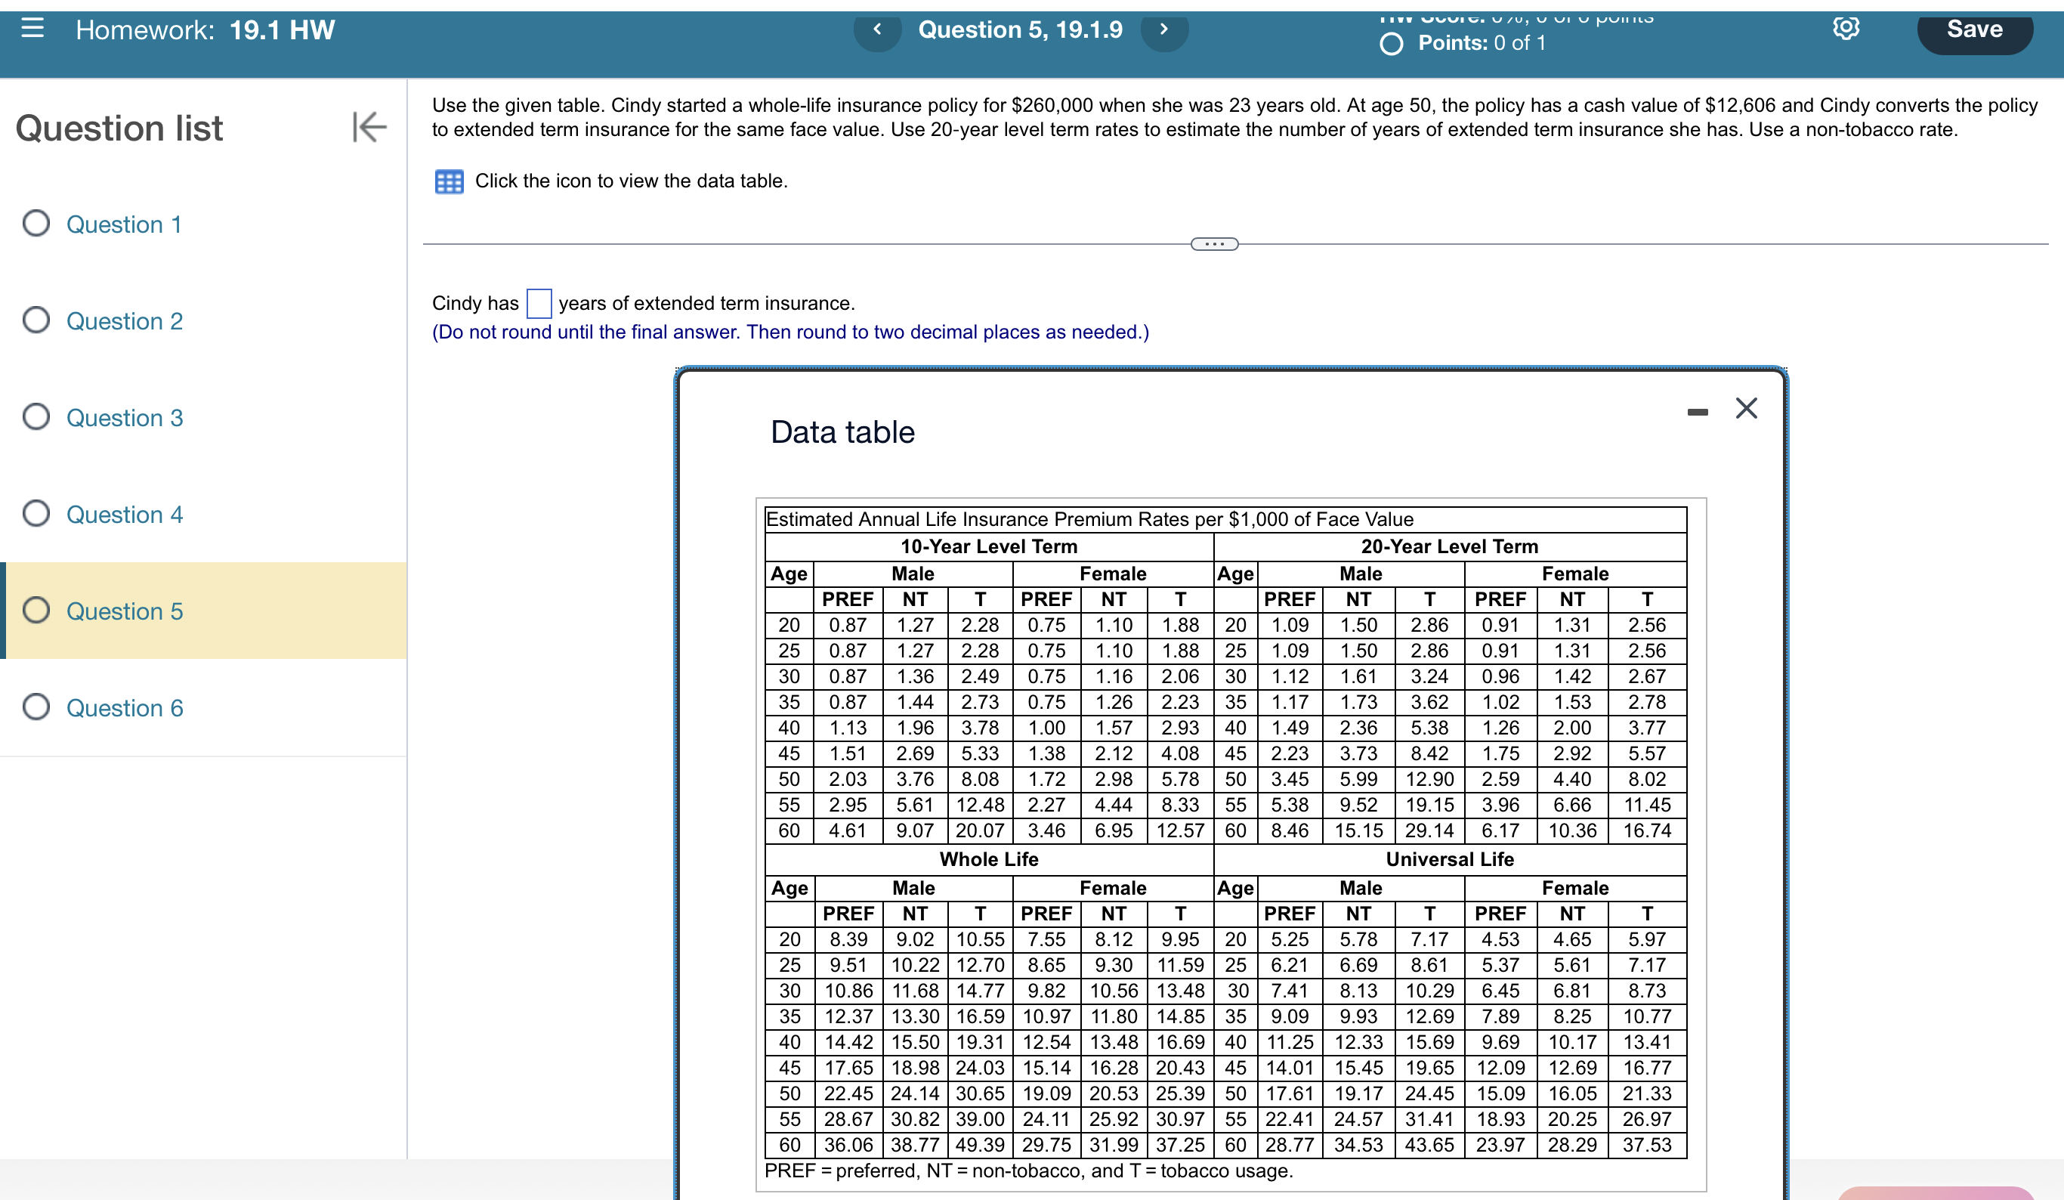The width and height of the screenshot is (2064, 1200).
Task: Select Question 1 radio circle
Action: pyautogui.click(x=36, y=224)
